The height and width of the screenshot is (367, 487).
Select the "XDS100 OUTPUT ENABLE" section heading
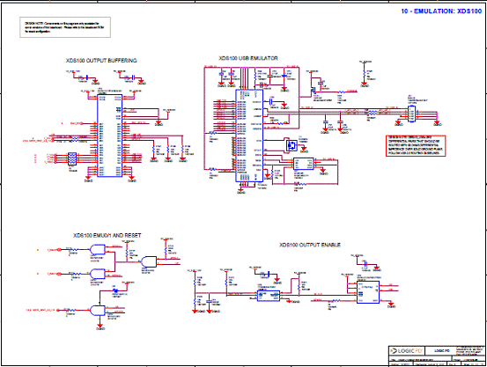[x=310, y=245]
